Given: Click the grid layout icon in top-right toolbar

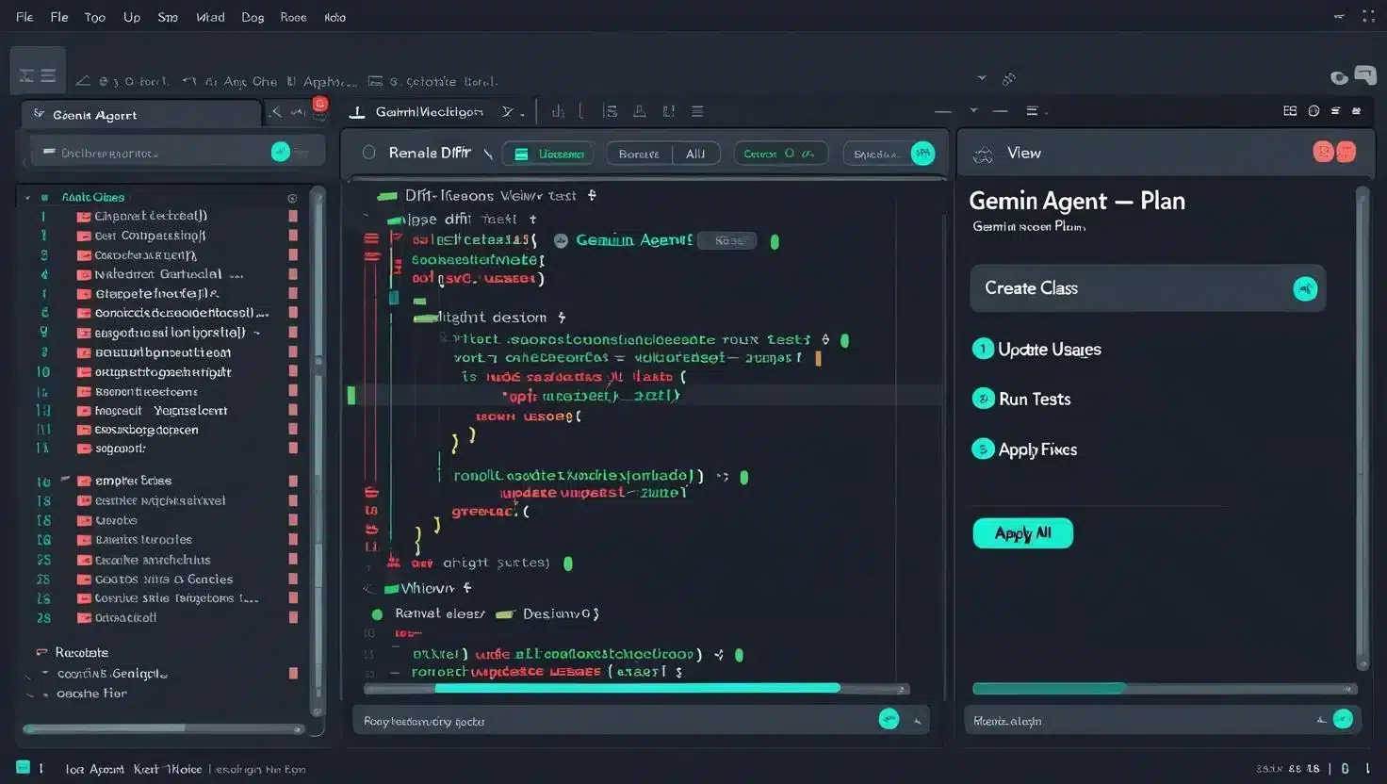Looking at the screenshot, I should pos(1290,111).
